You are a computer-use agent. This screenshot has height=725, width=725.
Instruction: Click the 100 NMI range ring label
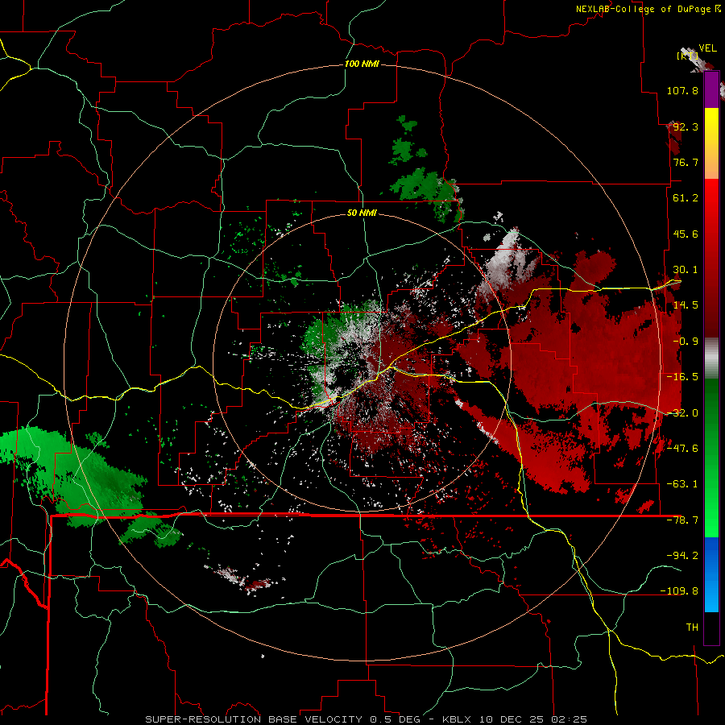point(362,64)
